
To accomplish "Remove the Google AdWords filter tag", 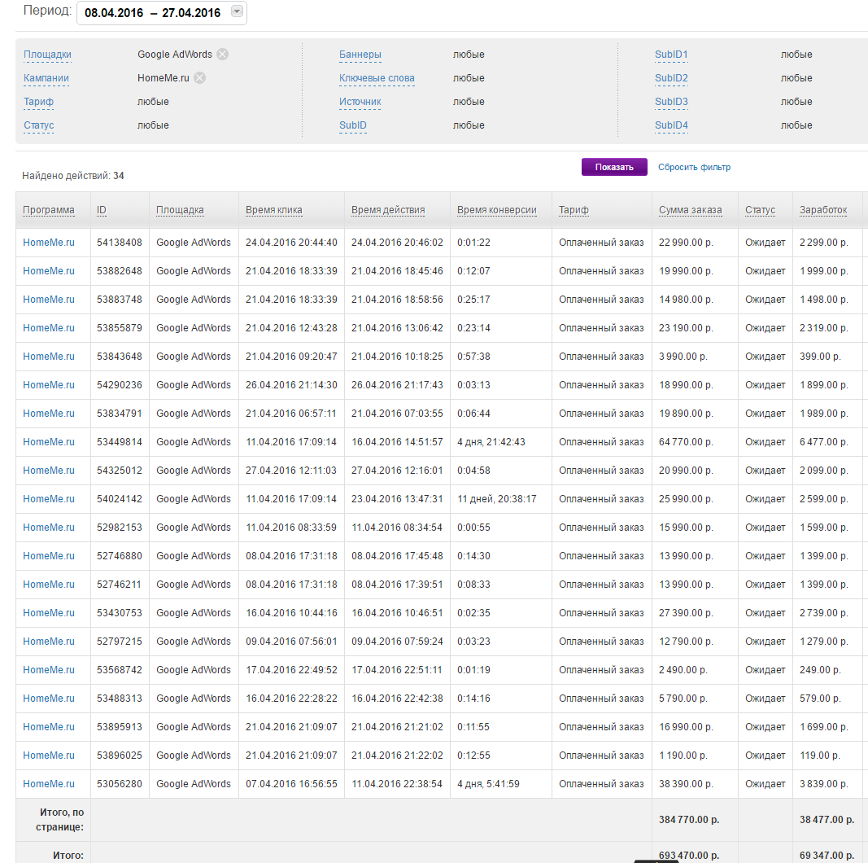I will coord(223,55).
